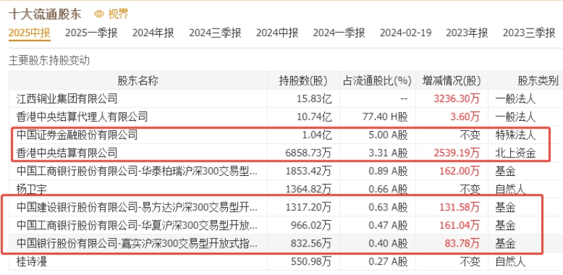Open the 2024年报 tab
563x275 pixels.
153,33
